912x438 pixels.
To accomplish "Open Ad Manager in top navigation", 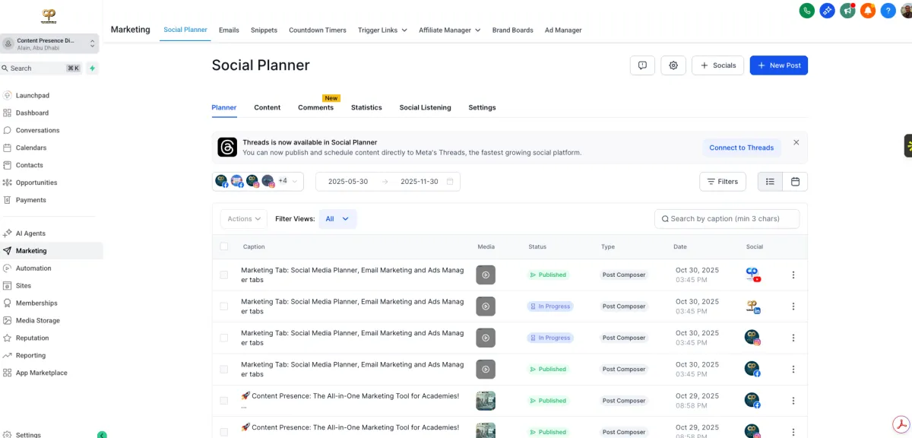I will pyautogui.click(x=563, y=30).
